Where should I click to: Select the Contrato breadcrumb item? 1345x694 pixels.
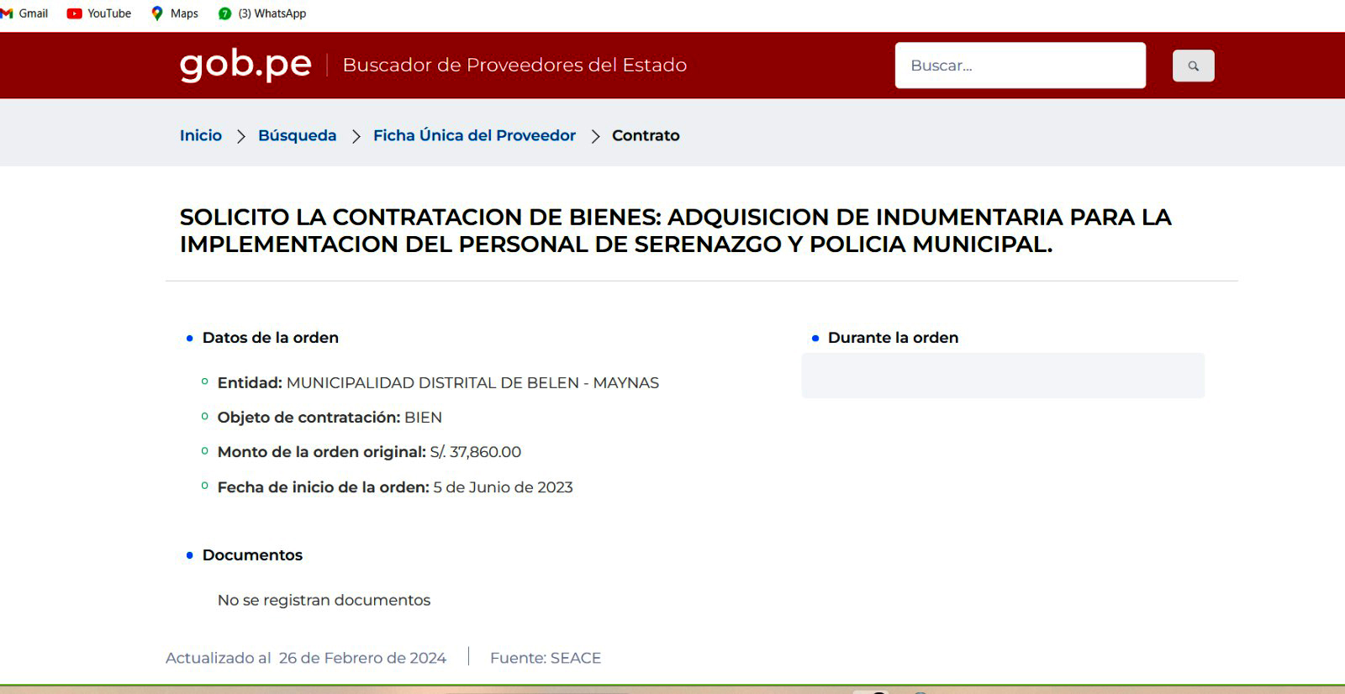646,135
